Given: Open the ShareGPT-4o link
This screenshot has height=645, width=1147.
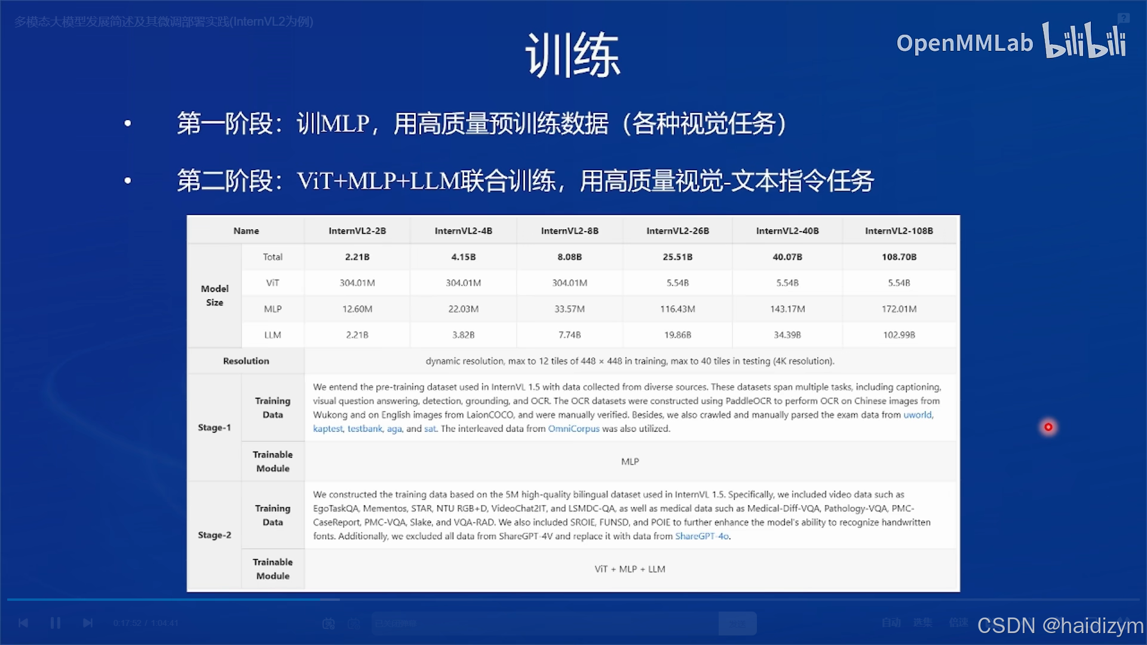Looking at the screenshot, I should coord(701,536).
